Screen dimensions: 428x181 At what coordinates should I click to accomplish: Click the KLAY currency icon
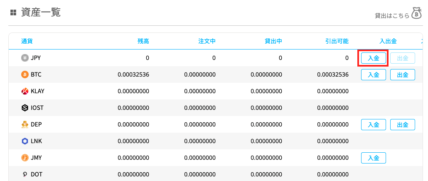pyautogui.click(x=25, y=91)
